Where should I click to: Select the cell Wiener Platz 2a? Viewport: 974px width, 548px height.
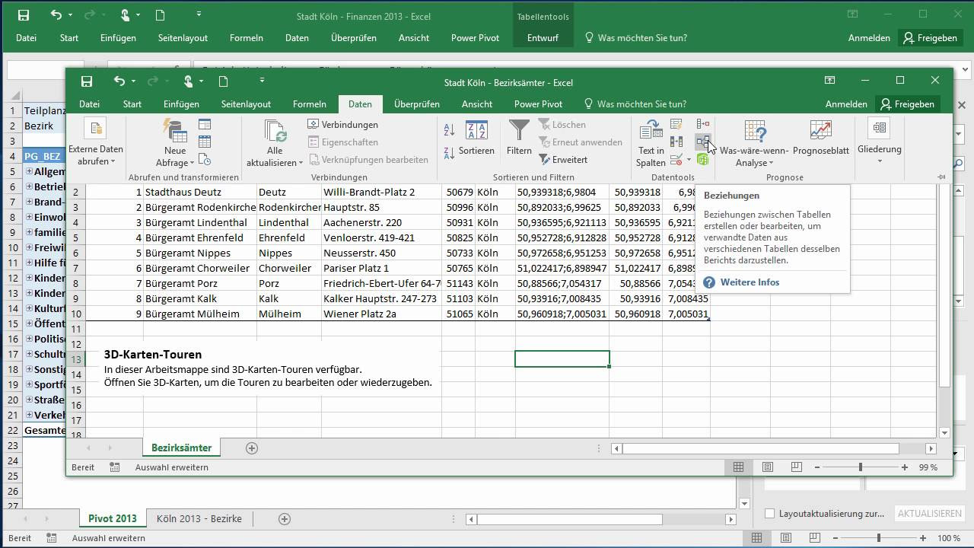[x=381, y=314]
